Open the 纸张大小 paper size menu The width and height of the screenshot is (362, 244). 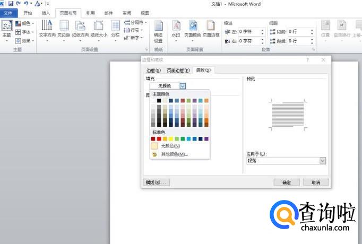(x=99, y=31)
